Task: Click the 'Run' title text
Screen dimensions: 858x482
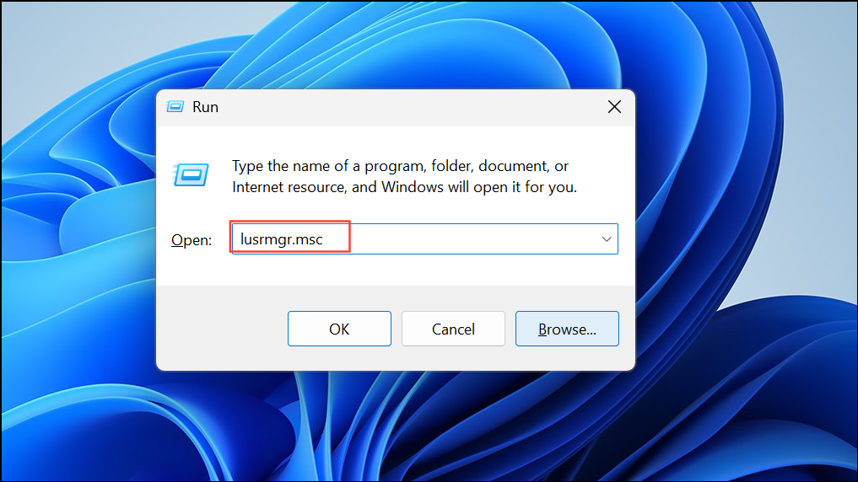Action: (205, 107)
